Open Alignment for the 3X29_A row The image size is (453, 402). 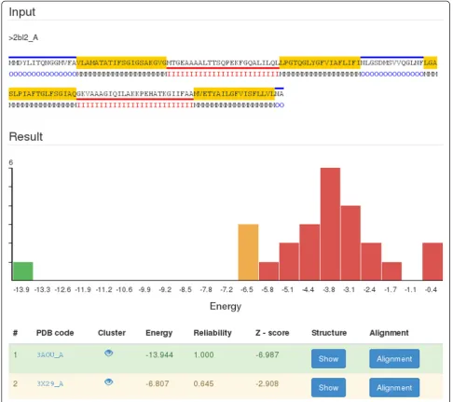click(394, 387)
